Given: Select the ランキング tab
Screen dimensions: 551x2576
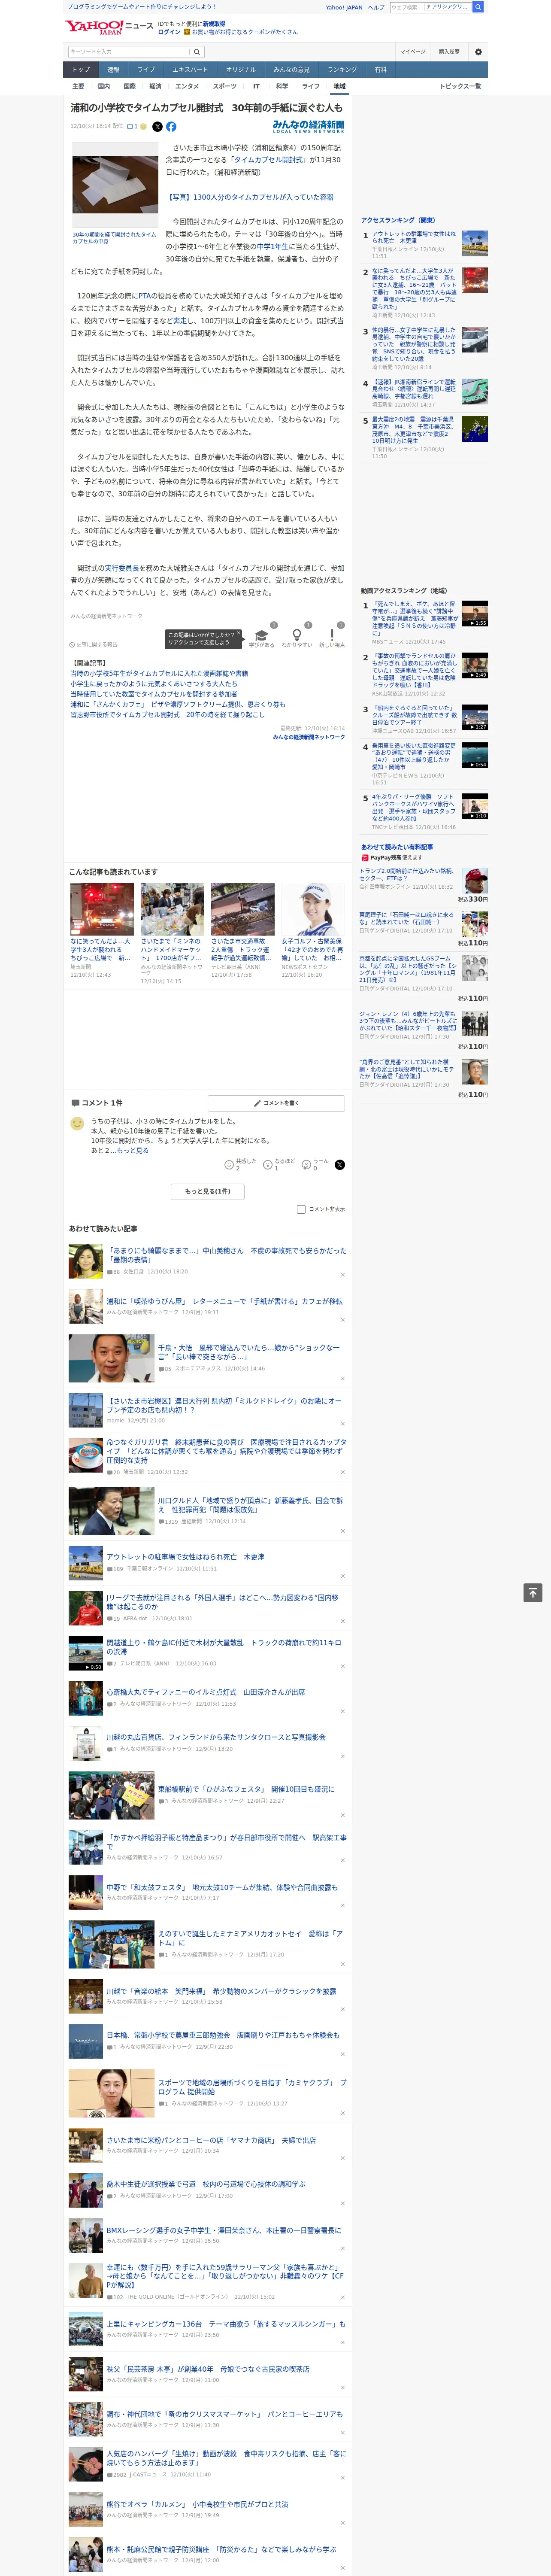Looking at the screenshot, I should (342, 70).
